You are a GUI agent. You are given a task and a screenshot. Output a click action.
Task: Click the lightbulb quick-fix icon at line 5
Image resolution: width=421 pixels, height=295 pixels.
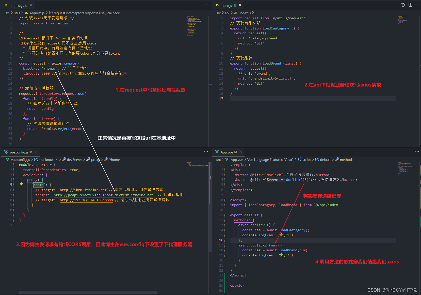click(21, 184)
